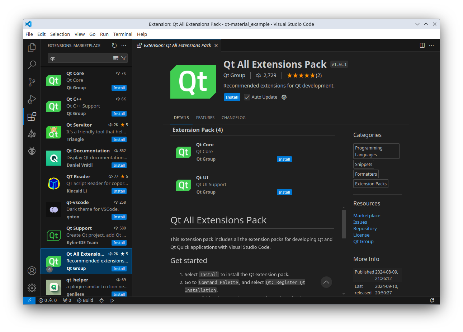The image size is (463, 332).
Task: Open the Repository resource link
Action: 365,228
